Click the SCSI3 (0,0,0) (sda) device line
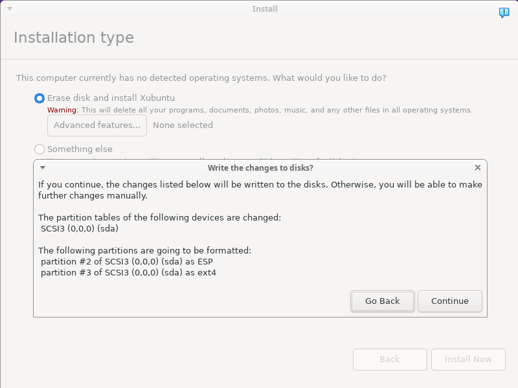The image size is (518, 388). 80,229
